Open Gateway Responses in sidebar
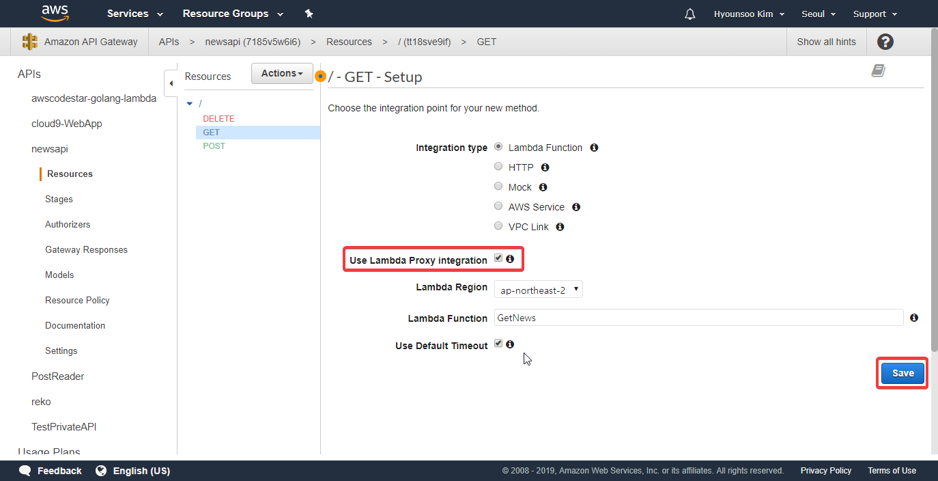Viewport: 938px width, 481px height. click(86, 249)
